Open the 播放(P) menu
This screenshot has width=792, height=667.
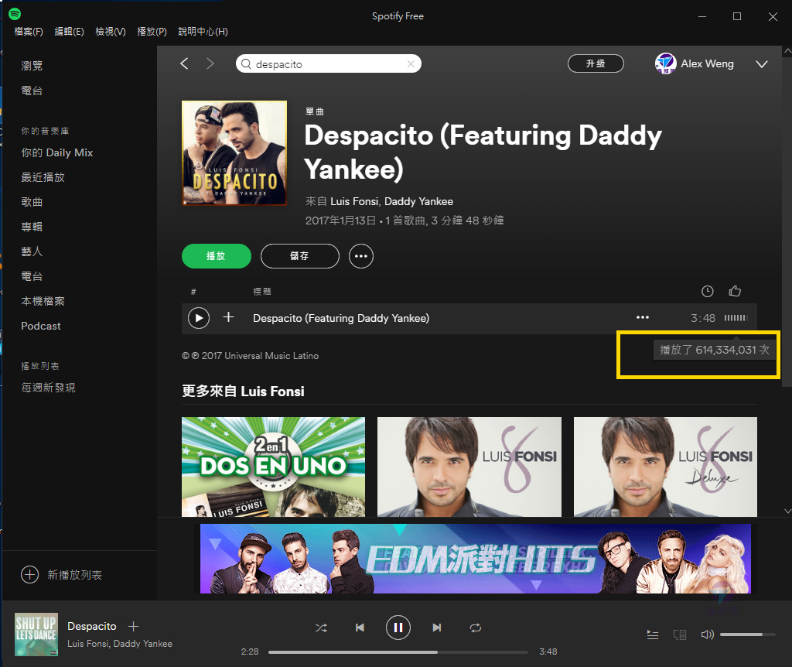(x=152, y=32)
